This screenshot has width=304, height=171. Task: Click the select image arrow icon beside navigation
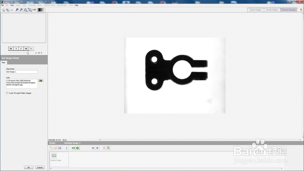[31, 49]
